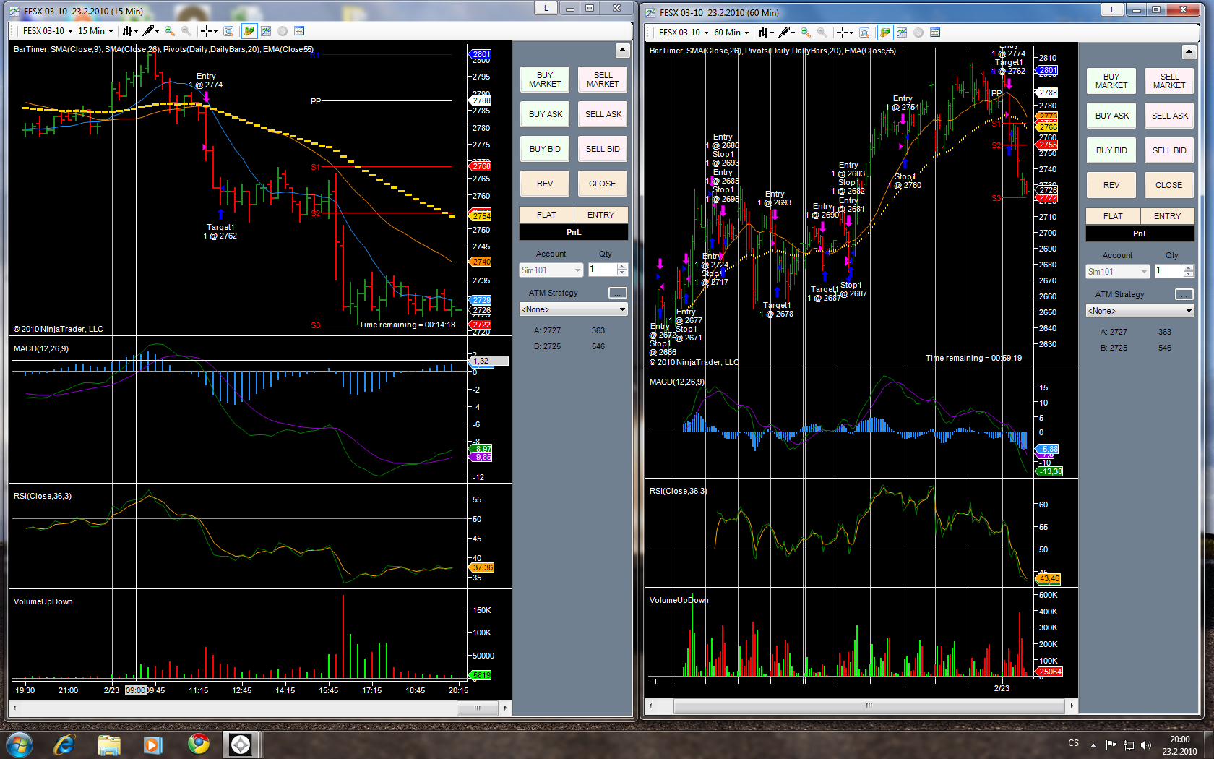The height and width of the screenshot is (759, 1214).
Task: Toggle Chart Trader panel in 15 Min chart
Action: 249,31
